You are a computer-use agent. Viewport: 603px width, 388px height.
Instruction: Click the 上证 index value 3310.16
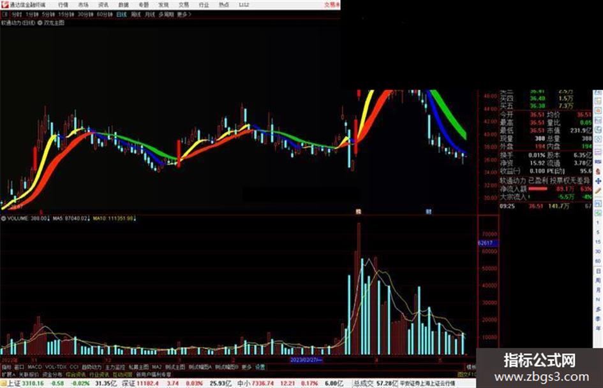33,384
